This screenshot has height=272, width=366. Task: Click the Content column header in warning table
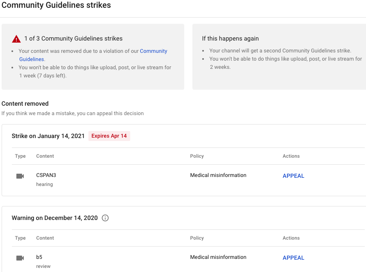tap(45, 238)
